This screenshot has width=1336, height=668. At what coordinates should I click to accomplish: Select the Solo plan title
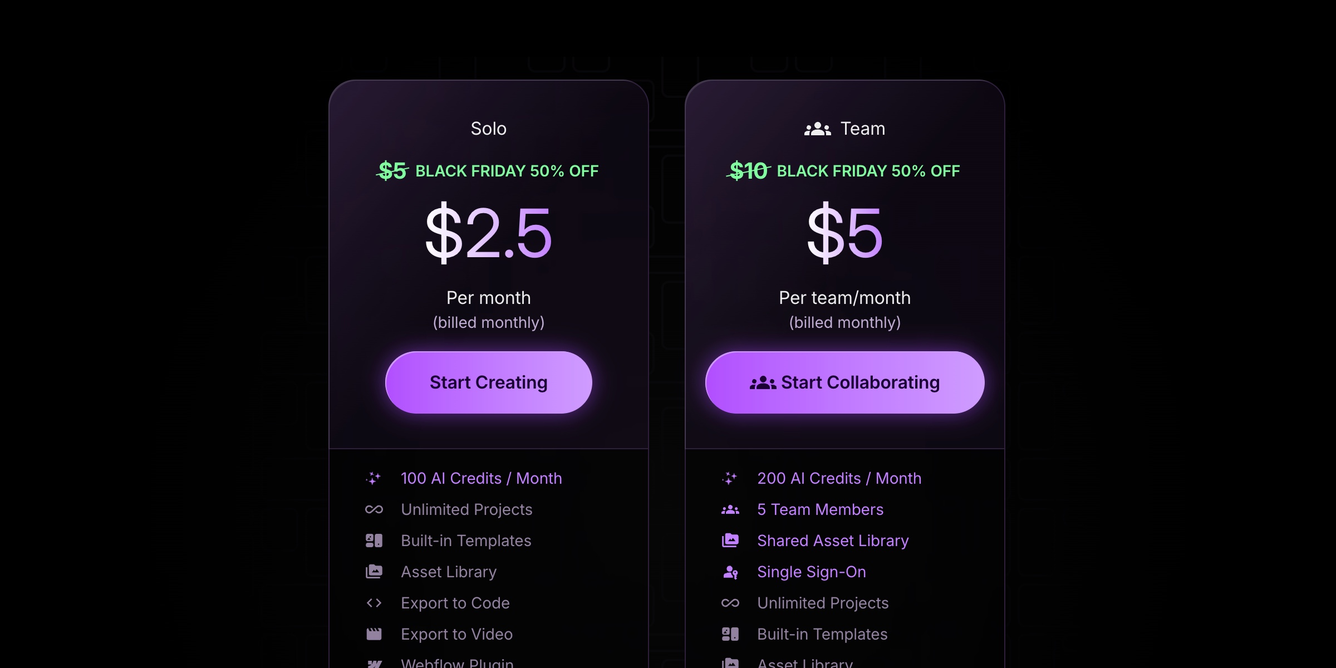coord(488,128)
